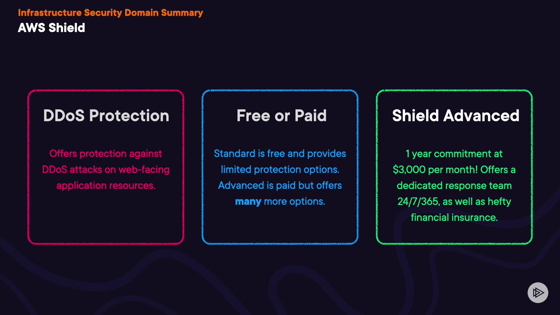Select the "limited protection options." line
Screen dimensions: 560x315
click(x=280, y=170)
